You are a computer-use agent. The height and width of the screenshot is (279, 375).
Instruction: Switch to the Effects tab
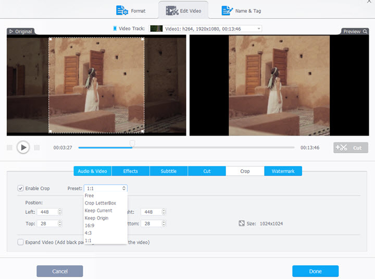130,171
